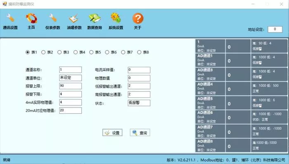Select the AD通道4 channel panel

242,89
